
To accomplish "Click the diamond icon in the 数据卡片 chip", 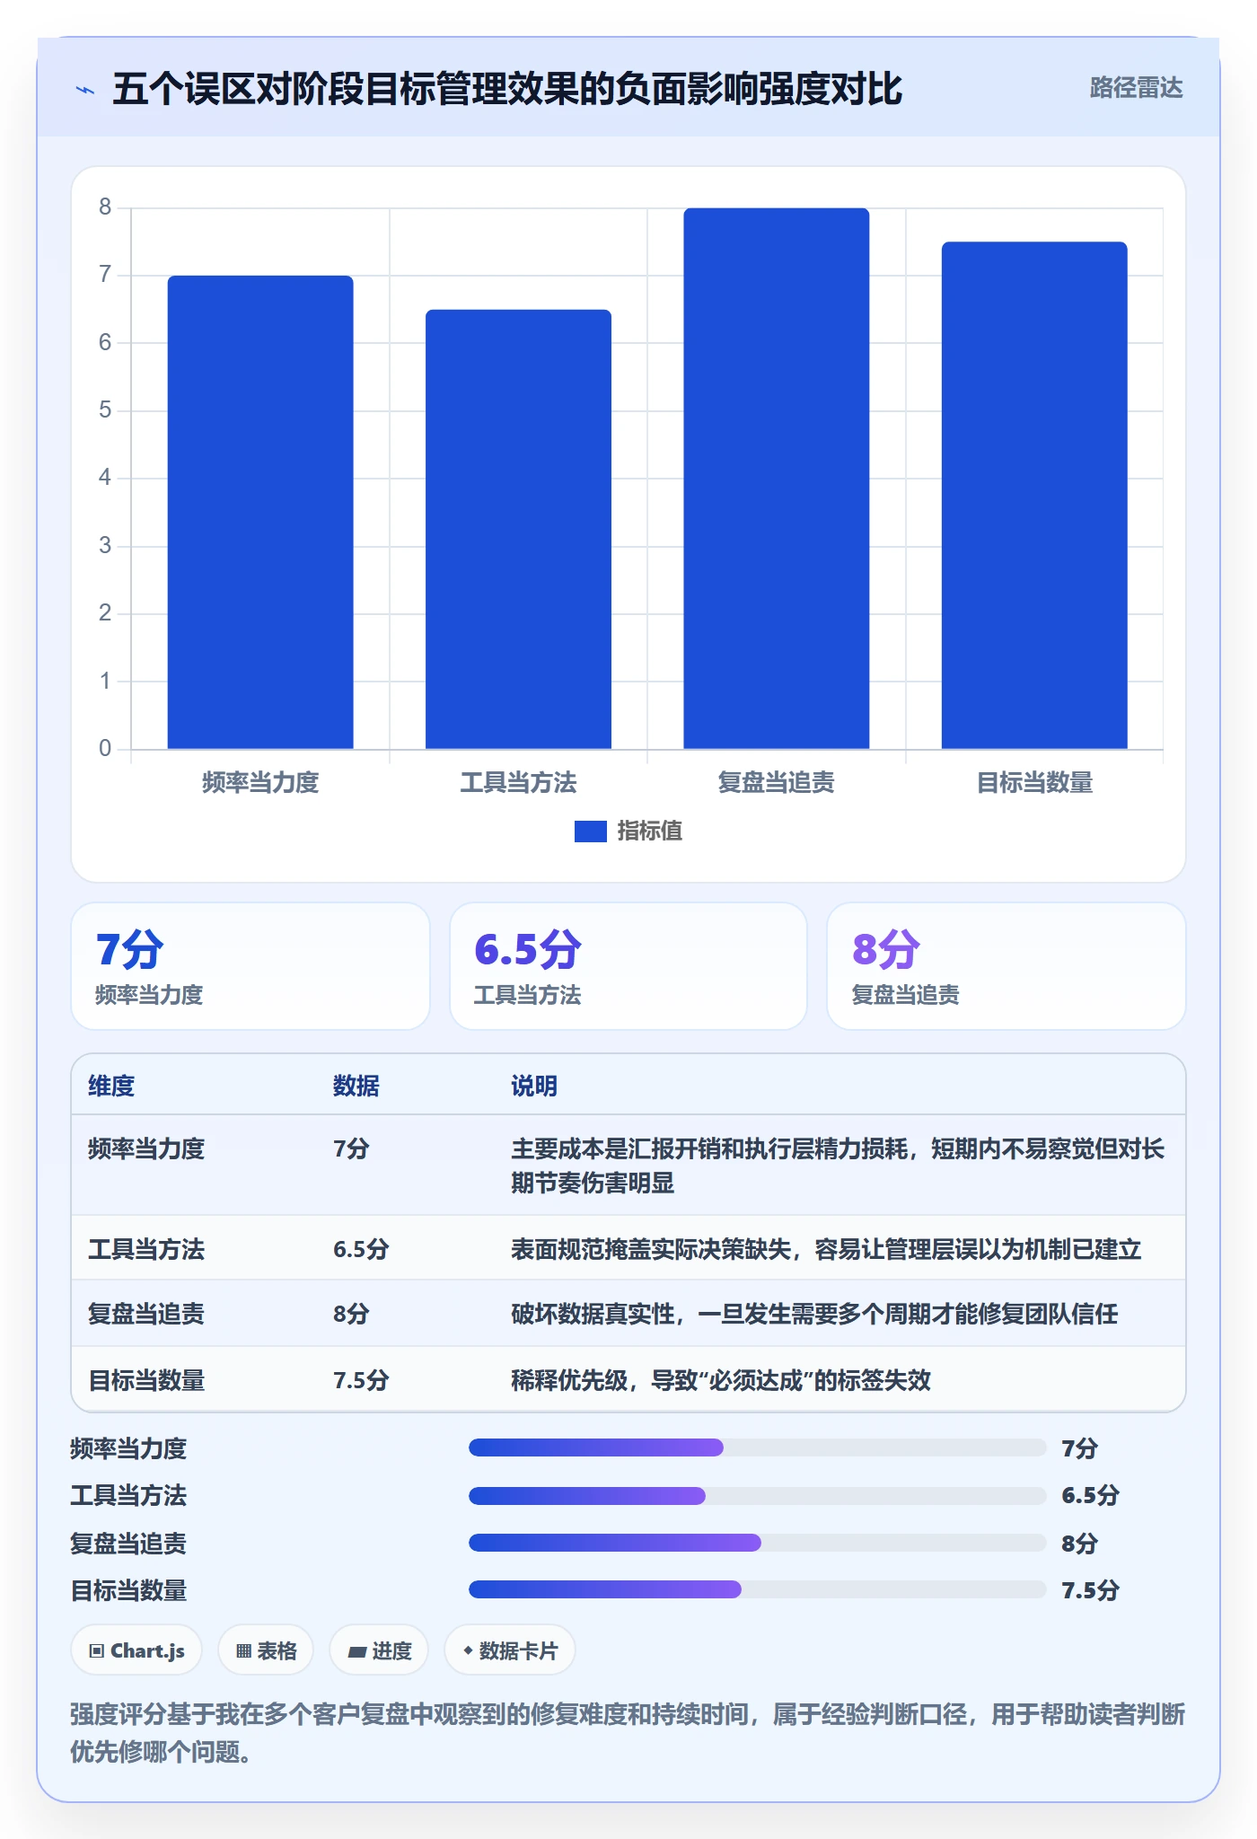I will point(468,1650).
